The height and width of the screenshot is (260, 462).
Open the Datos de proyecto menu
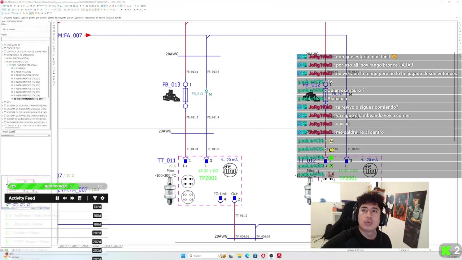coord(57,18)
